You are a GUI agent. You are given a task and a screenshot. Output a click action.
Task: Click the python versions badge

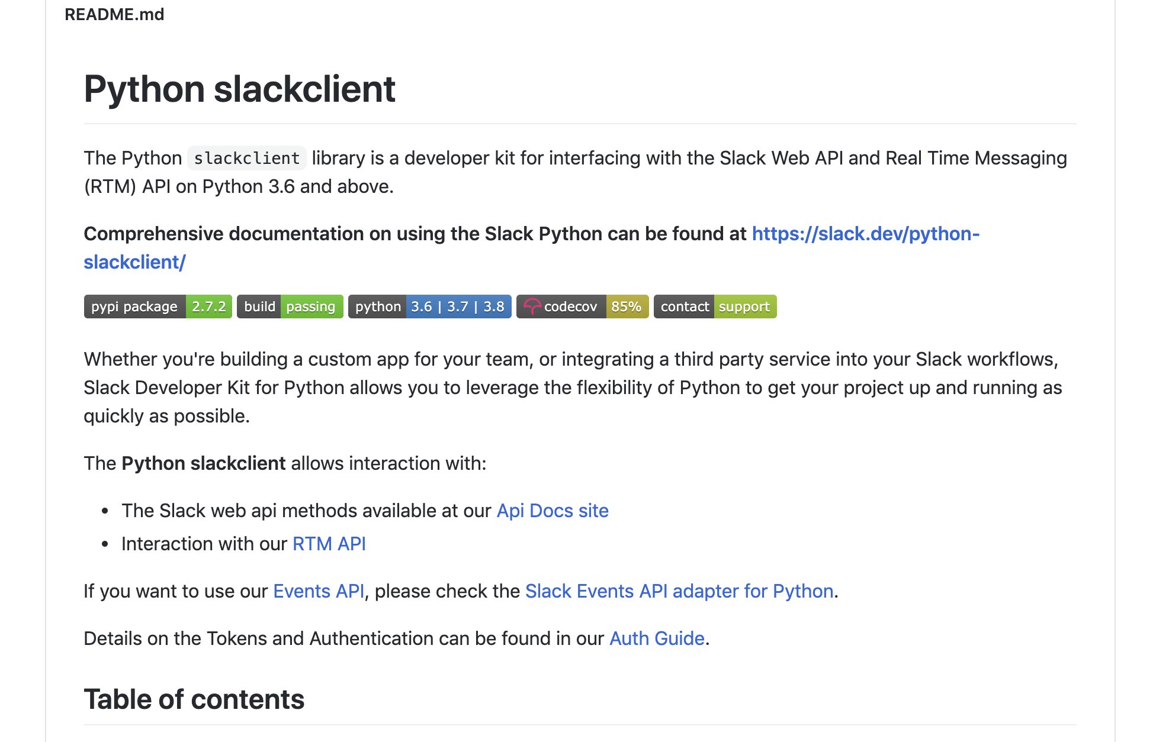(x=429, y=307)
